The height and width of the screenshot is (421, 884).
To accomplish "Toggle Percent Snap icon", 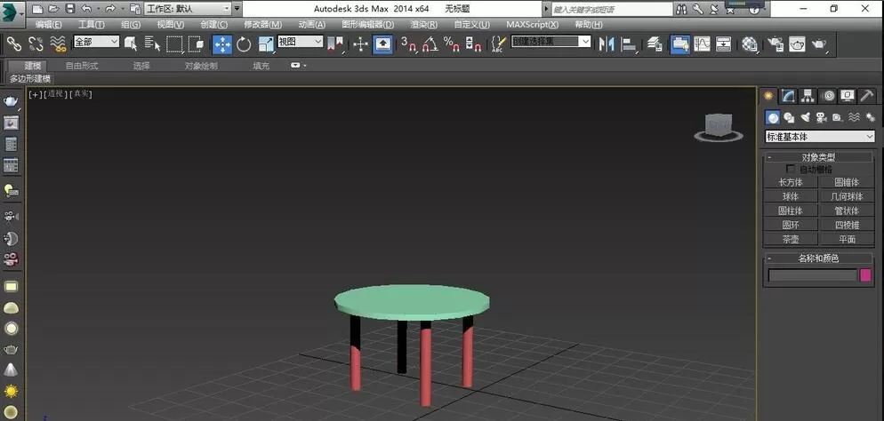I will click(x=452, y=44).
